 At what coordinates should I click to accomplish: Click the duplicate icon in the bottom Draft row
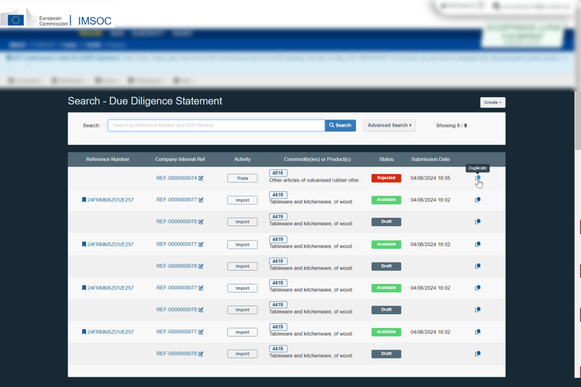point(477,354)
